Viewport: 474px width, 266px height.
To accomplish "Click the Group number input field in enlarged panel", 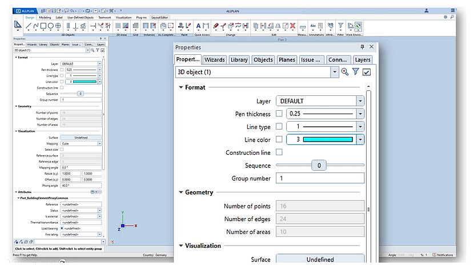I will pos(320,178).
